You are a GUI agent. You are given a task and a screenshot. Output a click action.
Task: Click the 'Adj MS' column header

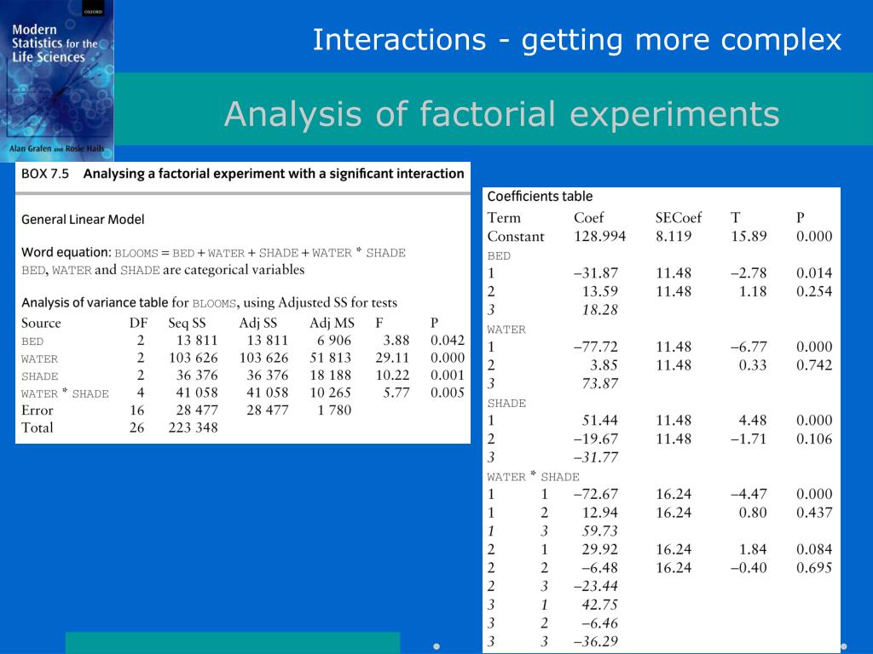click(x=332, y=323)
